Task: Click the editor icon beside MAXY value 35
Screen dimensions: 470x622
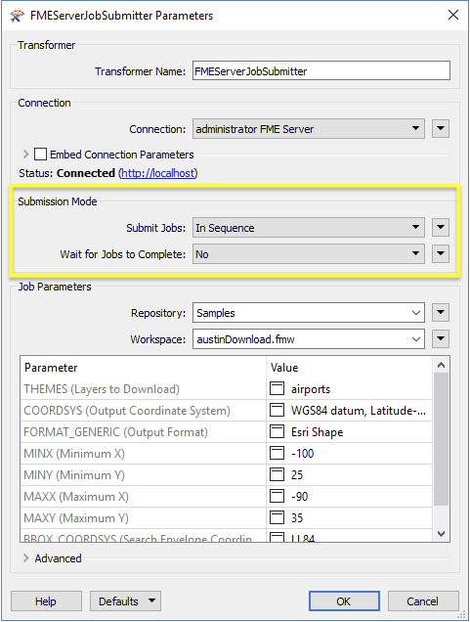Action: pyautogui.click(x=277, y=517)
